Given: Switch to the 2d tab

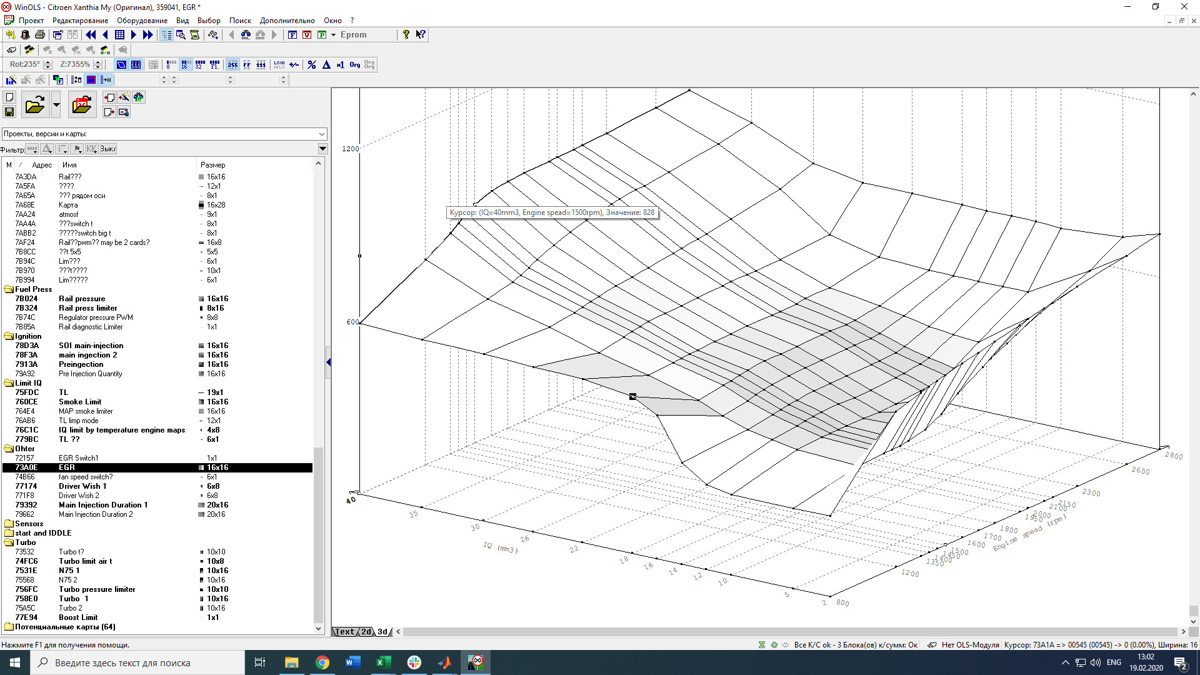Looking at the screenshot, I should pos(366,632).
